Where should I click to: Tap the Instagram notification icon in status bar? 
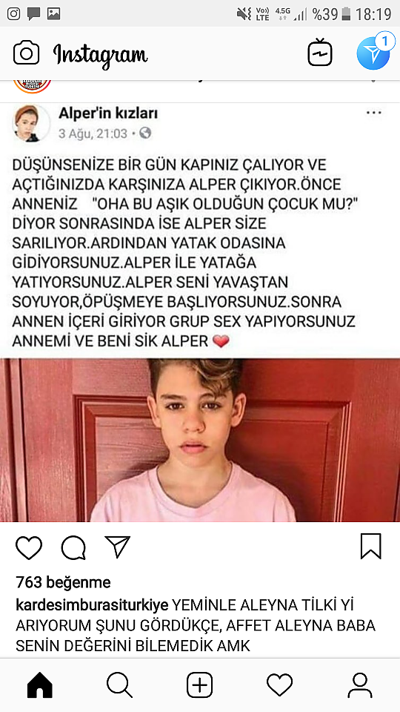[13, 13]
